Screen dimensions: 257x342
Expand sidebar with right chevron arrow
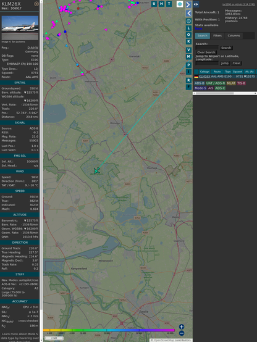tap(188, 4)
